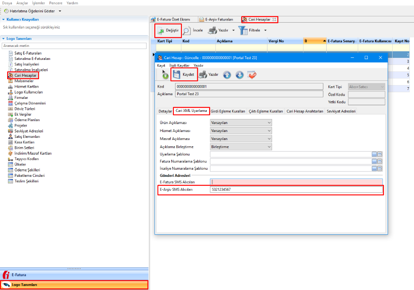Switch to the Girdi Eşleme Kuralları tab

pos(228,111)
